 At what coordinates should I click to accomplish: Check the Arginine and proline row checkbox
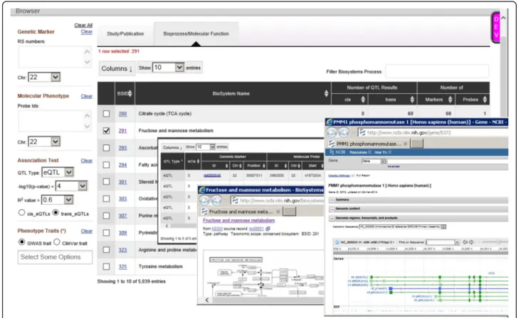pyautogui.click(x=106, y=250)
